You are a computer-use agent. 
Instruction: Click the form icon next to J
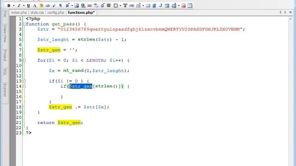click(167, 6)
